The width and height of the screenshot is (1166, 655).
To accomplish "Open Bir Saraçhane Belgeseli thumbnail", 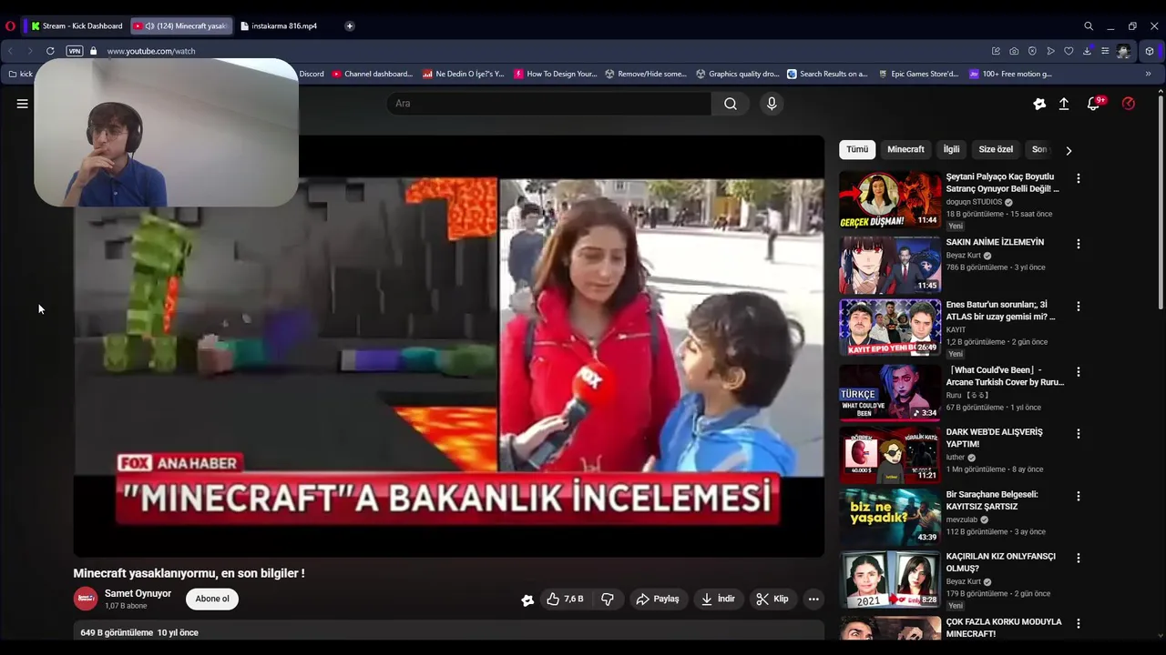I will 890,518.
